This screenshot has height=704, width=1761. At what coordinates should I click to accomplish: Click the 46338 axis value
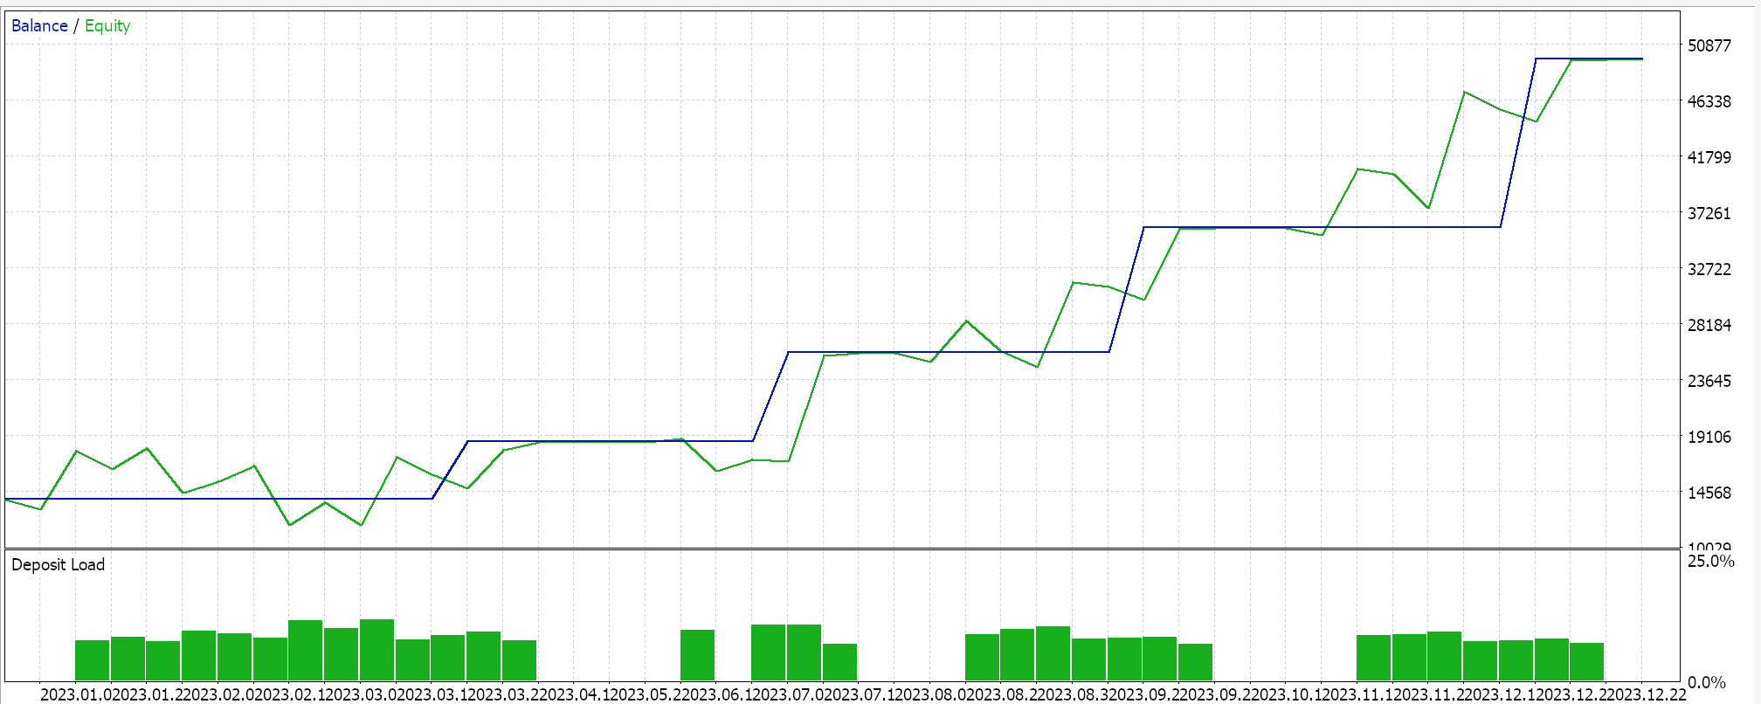click(x=1709, y=101)
